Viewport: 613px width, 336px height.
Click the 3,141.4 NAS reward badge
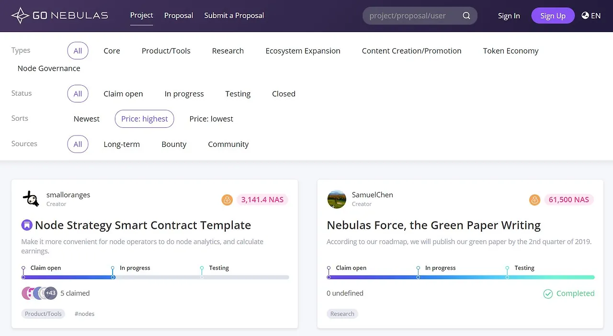tap(262, 200)
